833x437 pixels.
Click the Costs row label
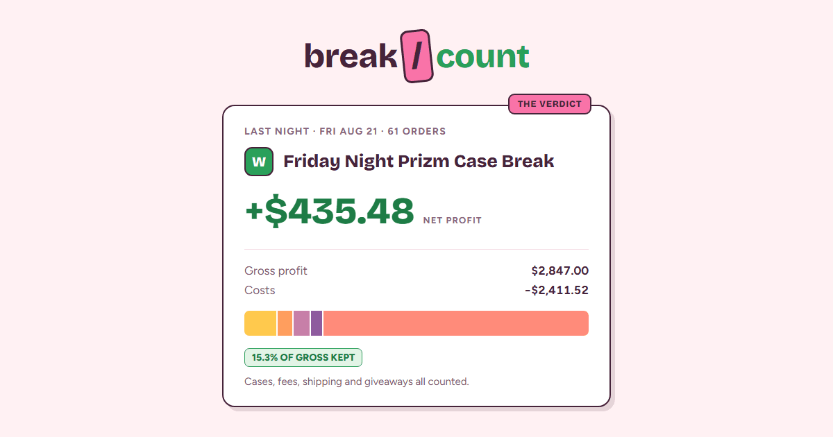[x=260, y=291]
